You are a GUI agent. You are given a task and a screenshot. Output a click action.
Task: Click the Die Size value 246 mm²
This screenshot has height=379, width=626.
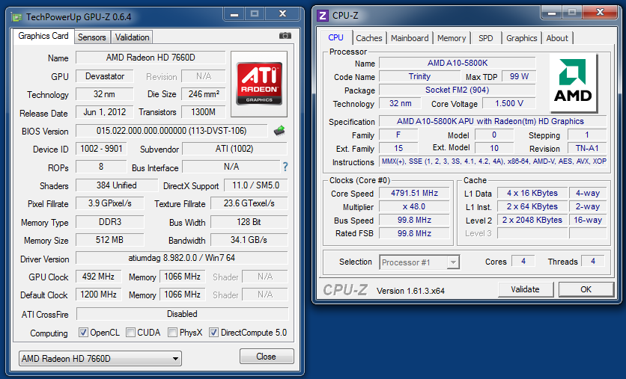204,94
